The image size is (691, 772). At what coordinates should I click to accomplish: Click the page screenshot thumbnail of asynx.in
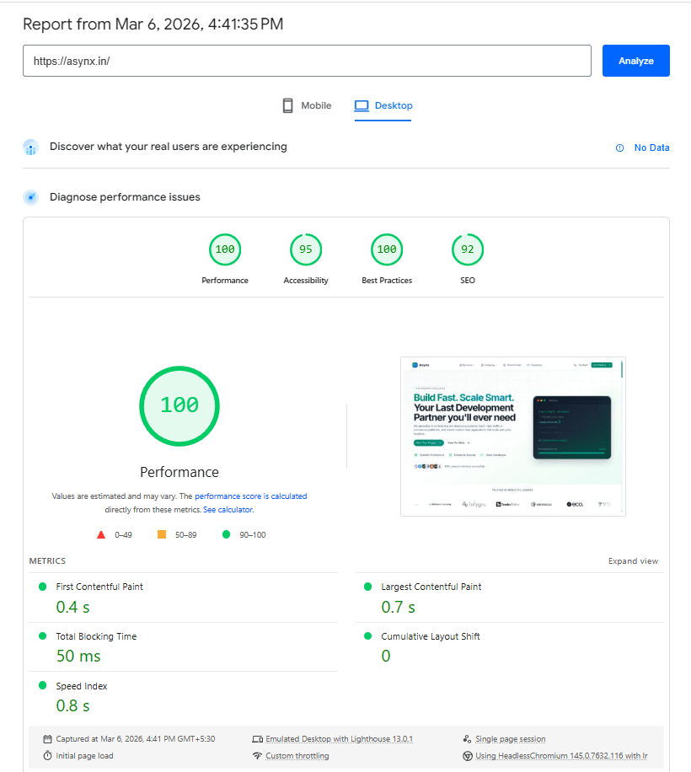pos(513,437)
